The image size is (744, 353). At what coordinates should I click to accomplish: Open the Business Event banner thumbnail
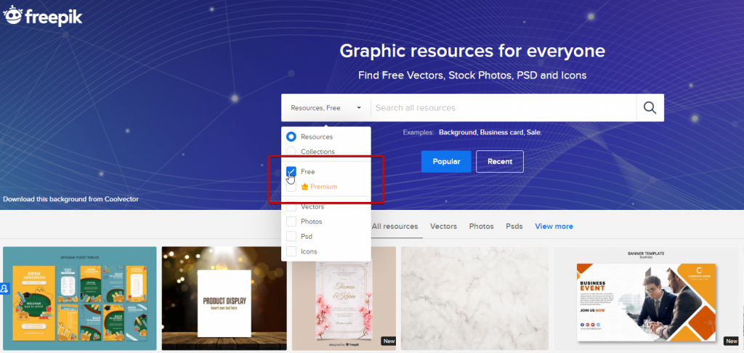point(647,299)
